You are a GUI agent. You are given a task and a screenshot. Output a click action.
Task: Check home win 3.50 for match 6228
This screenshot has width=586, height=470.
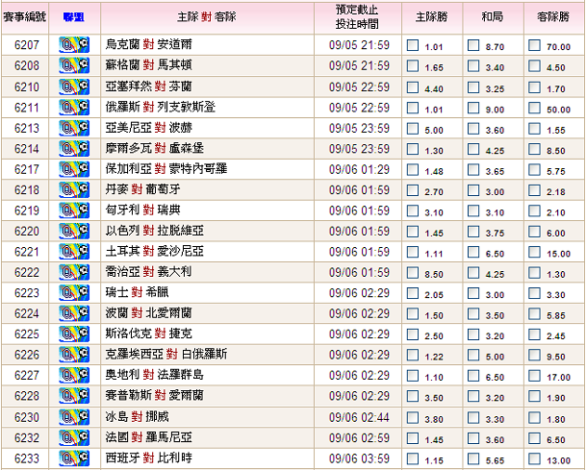(x=413, y=396)
